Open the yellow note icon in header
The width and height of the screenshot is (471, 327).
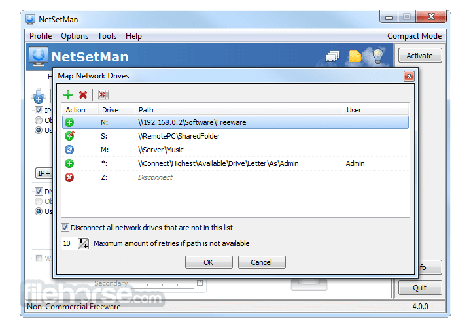click(355, 56)
